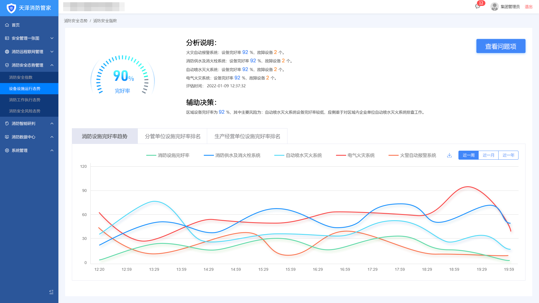The image size is (539, 303).
Task: Click the chat notification bubble icon
Action: coord(478,6)
